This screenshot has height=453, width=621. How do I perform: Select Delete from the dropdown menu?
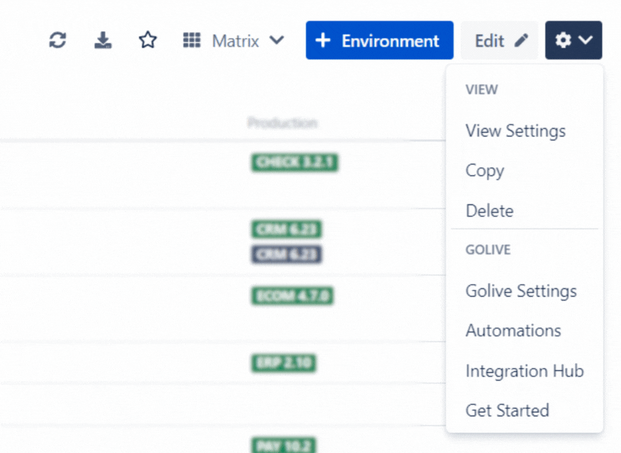pyautogui.click(x=489, y=211)
